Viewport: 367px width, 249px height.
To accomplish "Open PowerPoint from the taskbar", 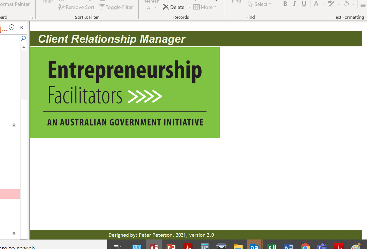I will coord(171,246).
